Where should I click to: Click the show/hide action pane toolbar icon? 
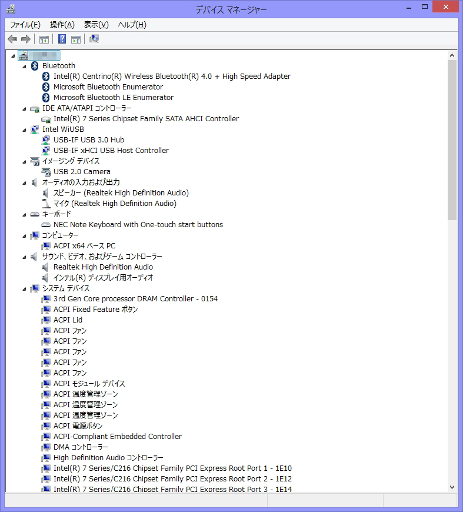point(76,39)
